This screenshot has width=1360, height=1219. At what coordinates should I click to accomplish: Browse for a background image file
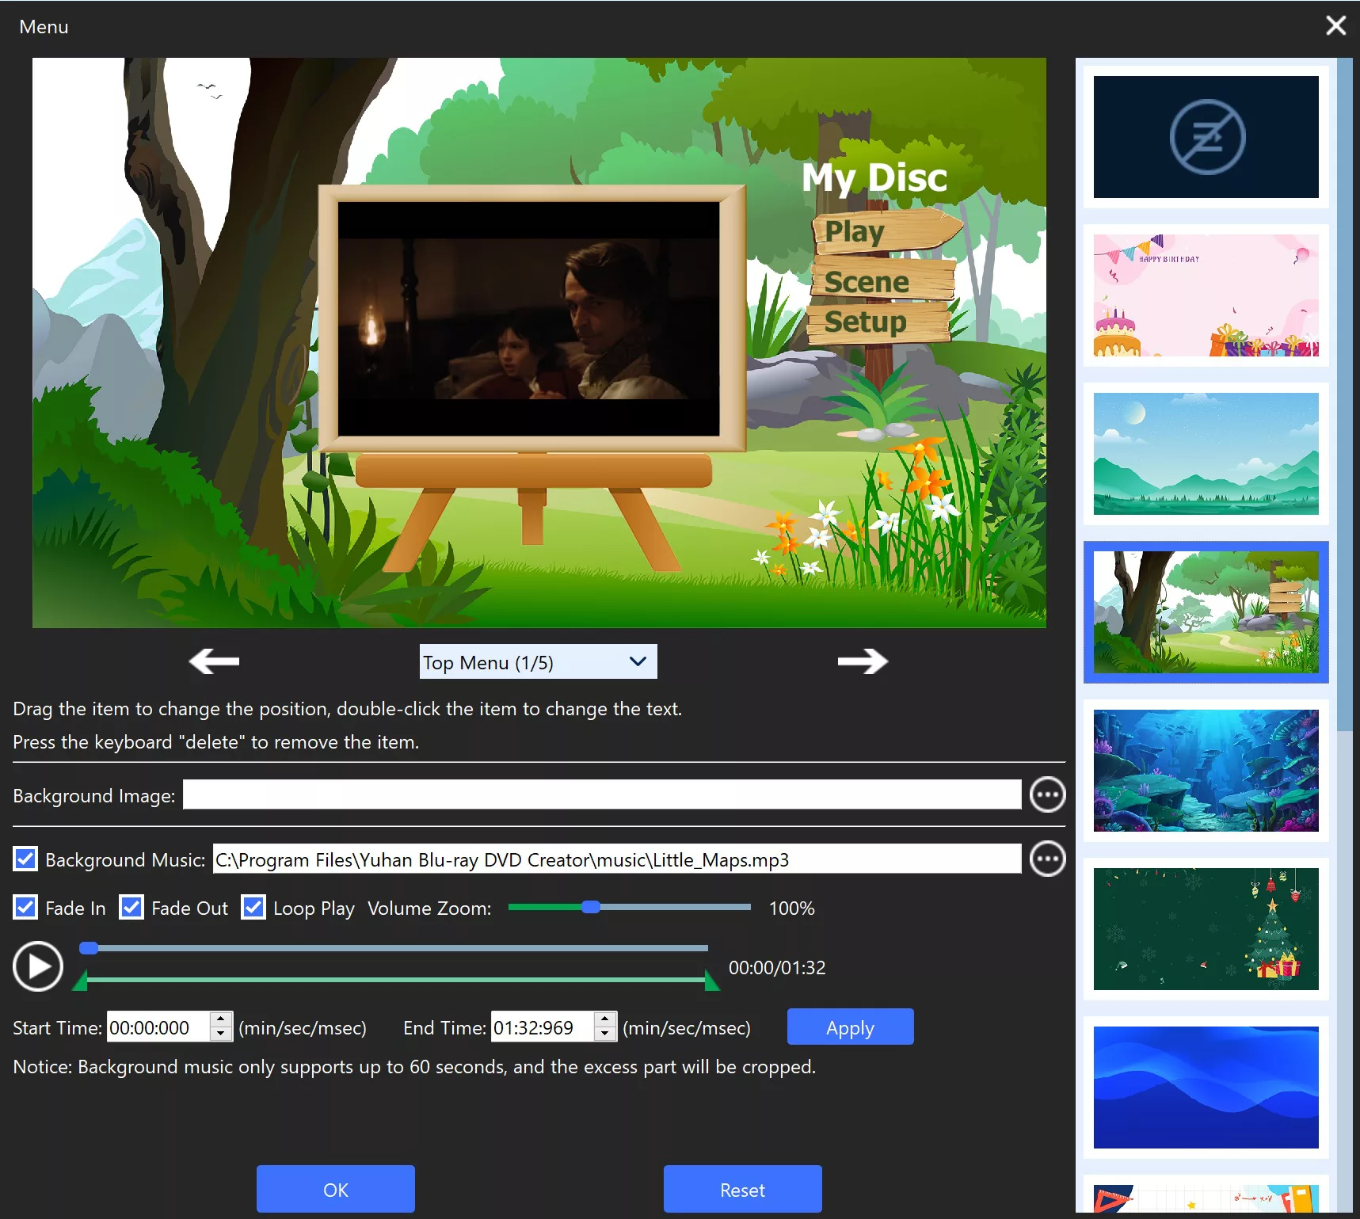(x=1047, y=794)
